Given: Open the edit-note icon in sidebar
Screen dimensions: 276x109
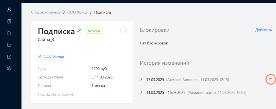Looking at the screenshot, I should [x=9, y=57].
